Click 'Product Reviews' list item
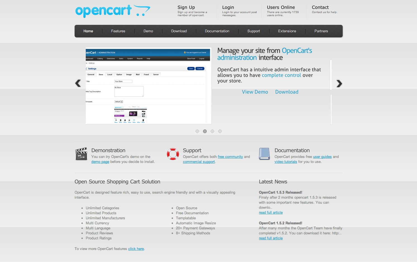This screenshot has width=417, height=262. coord(99,233)
